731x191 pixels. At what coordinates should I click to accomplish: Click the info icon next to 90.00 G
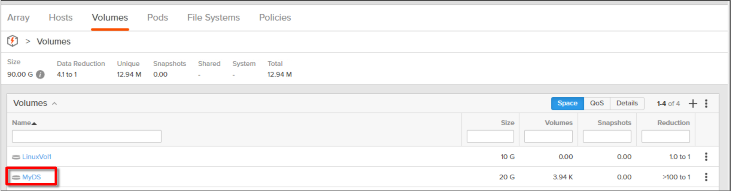[40, 75]
